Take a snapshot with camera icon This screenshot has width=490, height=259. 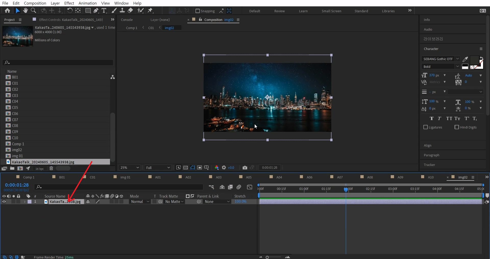tap(245, 167)
